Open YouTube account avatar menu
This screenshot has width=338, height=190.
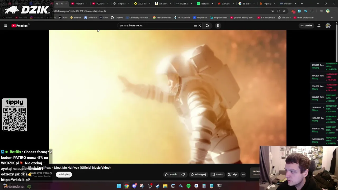coord(328,26)
